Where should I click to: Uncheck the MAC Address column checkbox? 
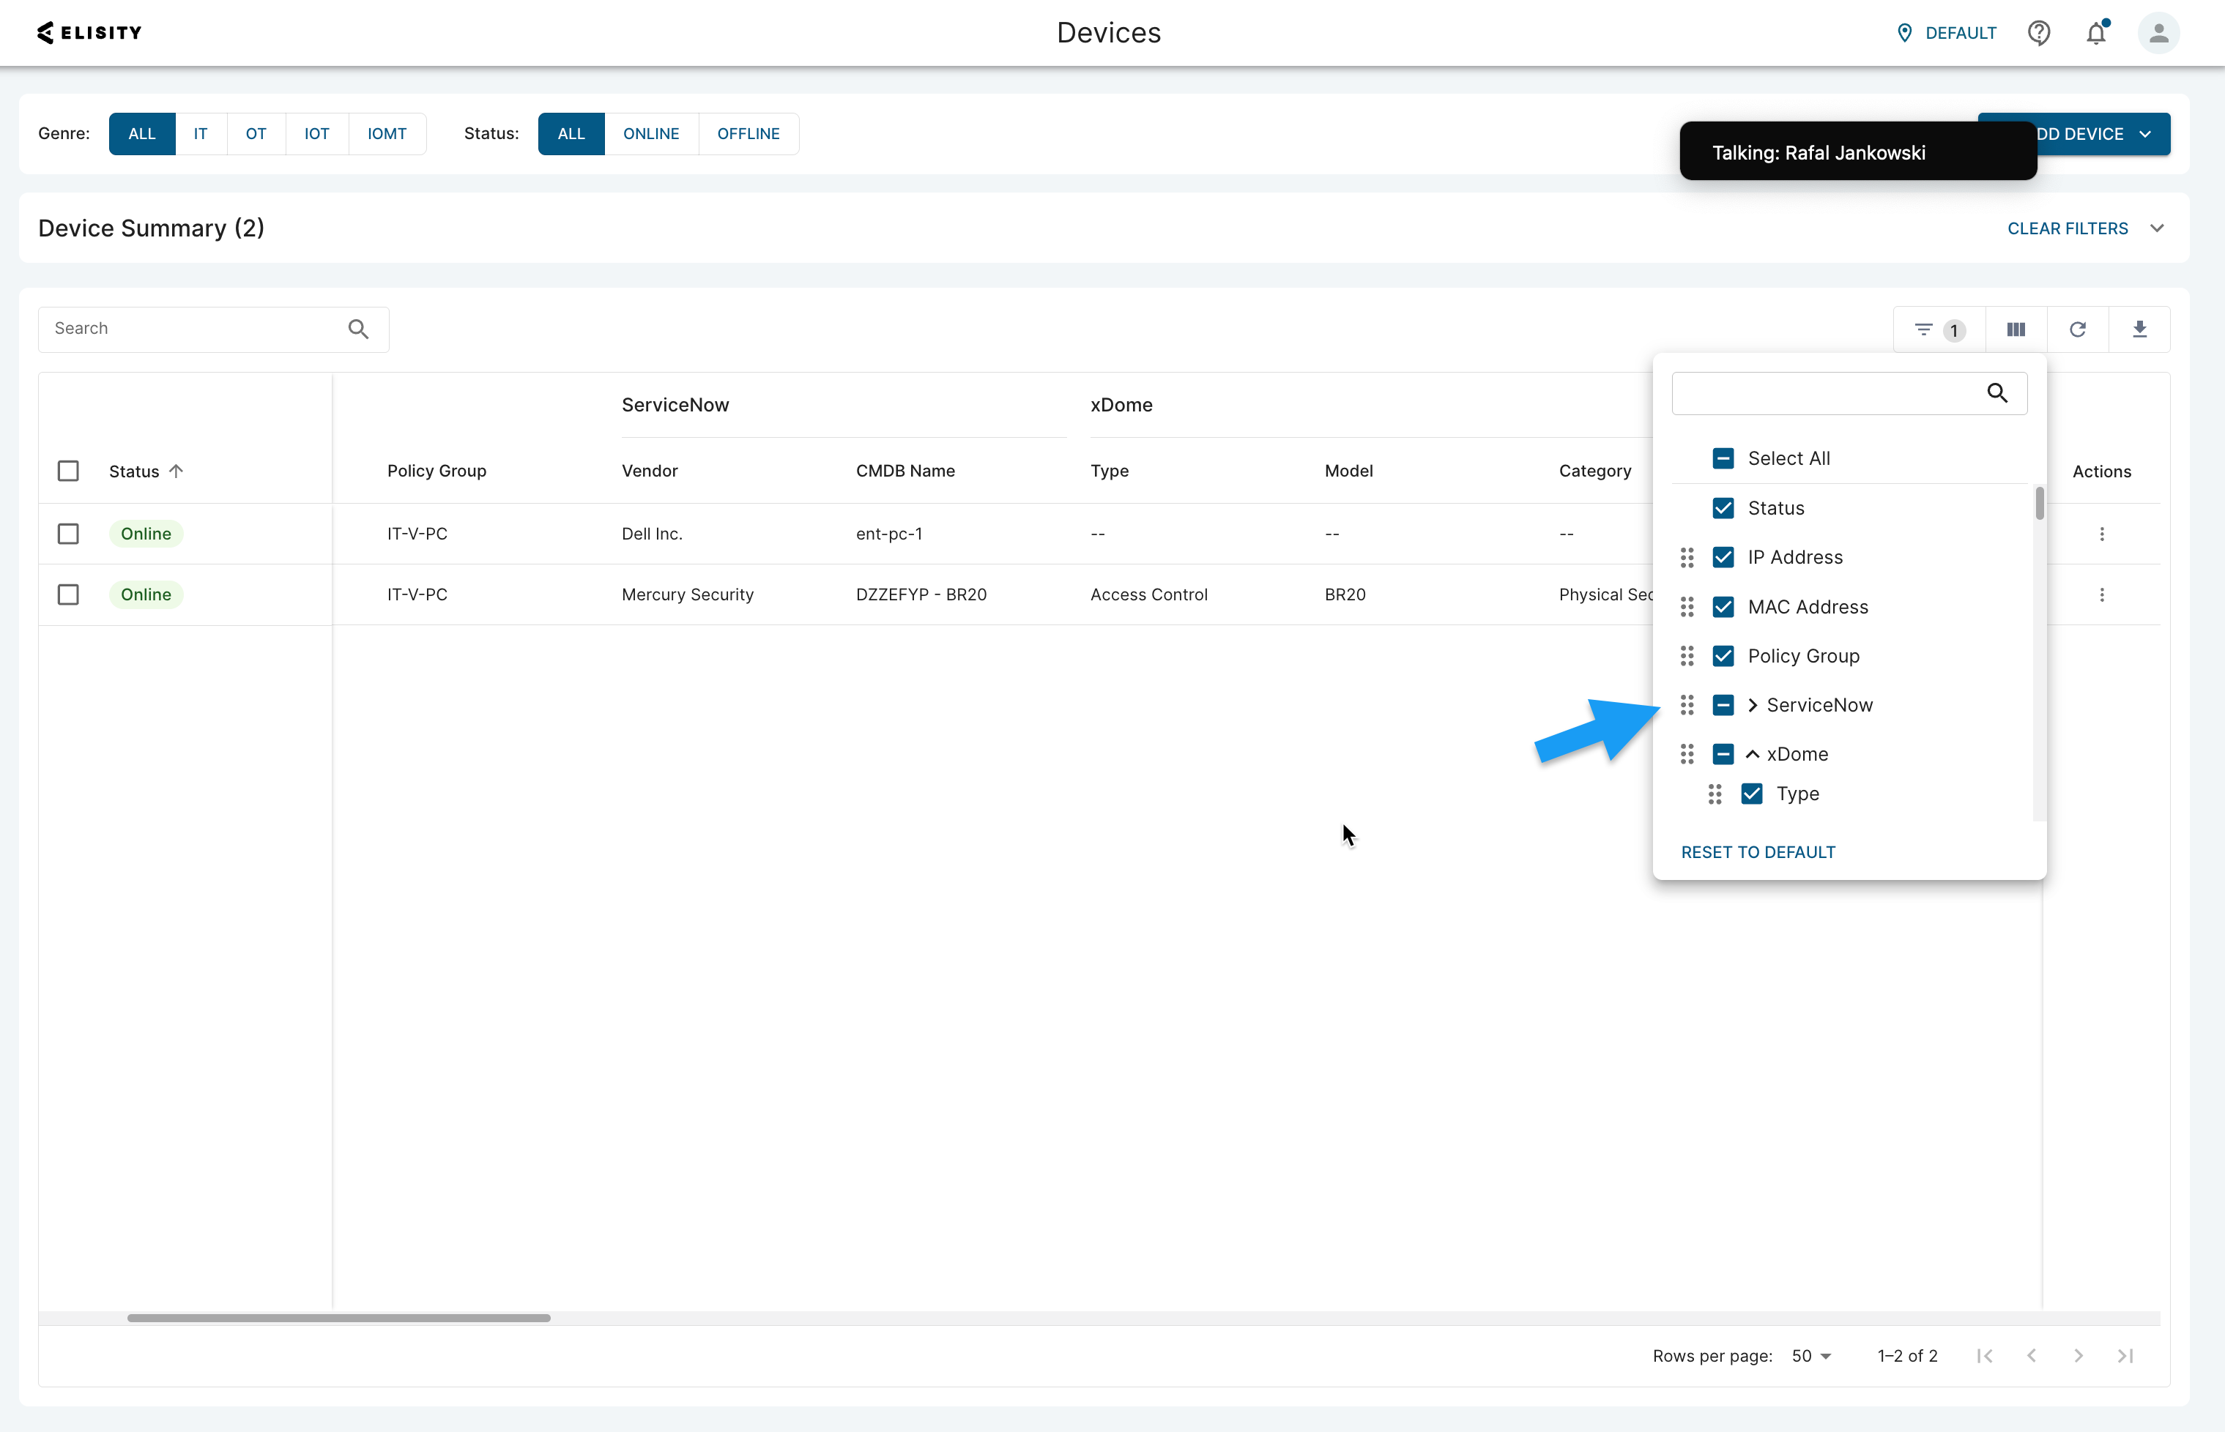point(1723,606)
